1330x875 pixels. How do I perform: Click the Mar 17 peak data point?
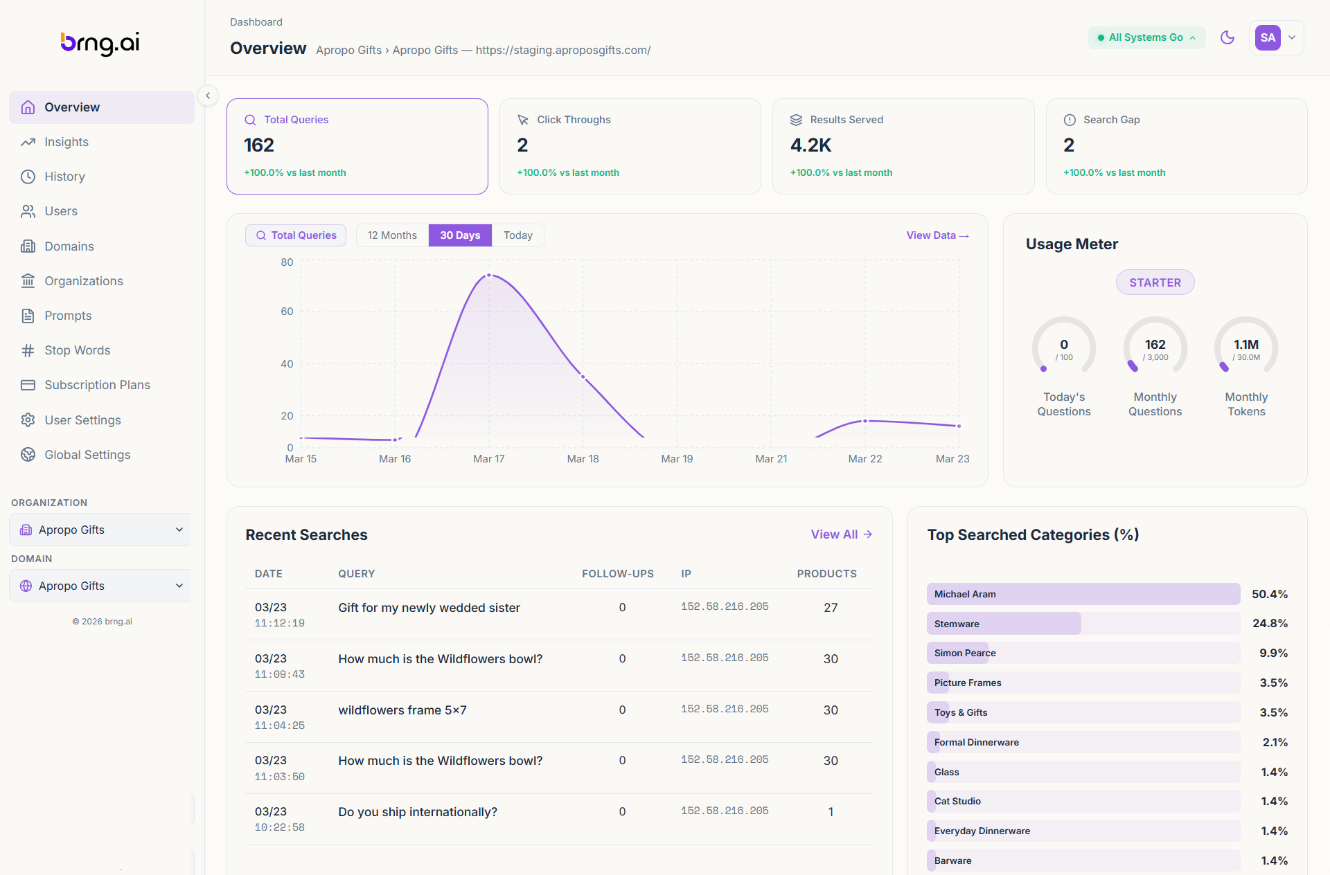tap(489, 276)
